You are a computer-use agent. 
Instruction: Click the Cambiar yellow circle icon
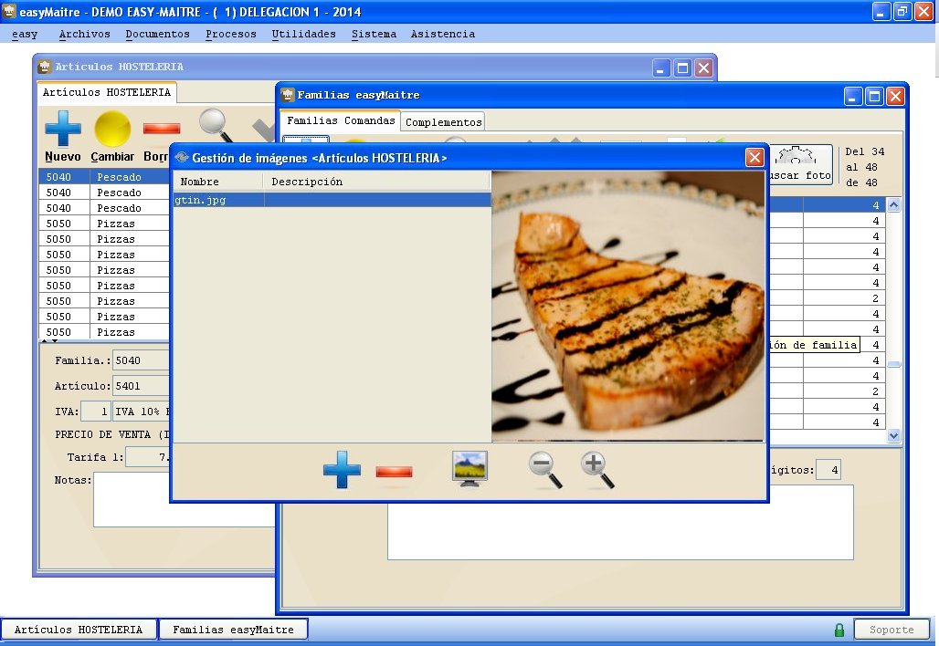(113, 129)
